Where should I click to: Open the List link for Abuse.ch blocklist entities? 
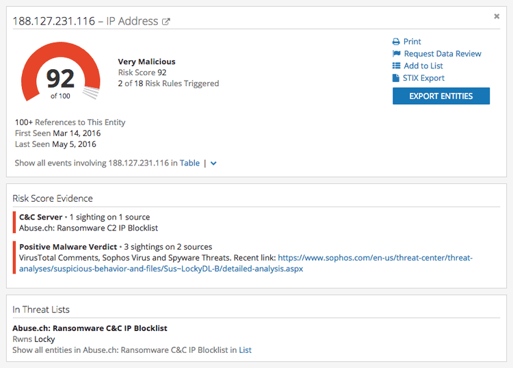[x=245, y=350]
